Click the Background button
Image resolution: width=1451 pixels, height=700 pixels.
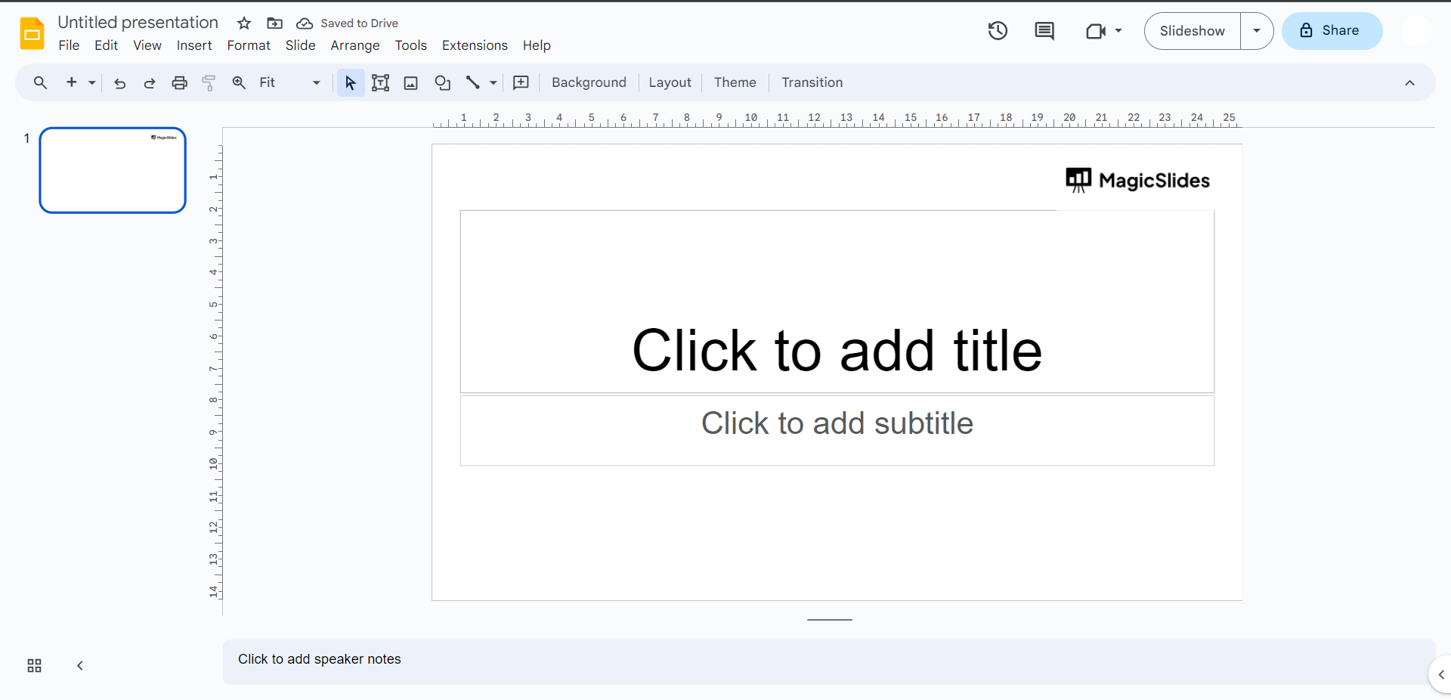[x=589, y=82]
